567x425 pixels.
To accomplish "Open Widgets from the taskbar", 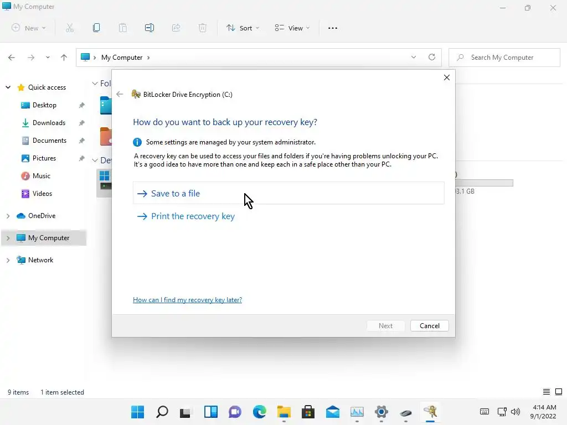I will pos(211,412).
